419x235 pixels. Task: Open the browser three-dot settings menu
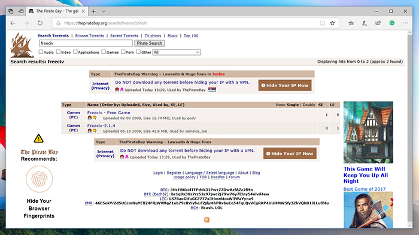point(406,23)
